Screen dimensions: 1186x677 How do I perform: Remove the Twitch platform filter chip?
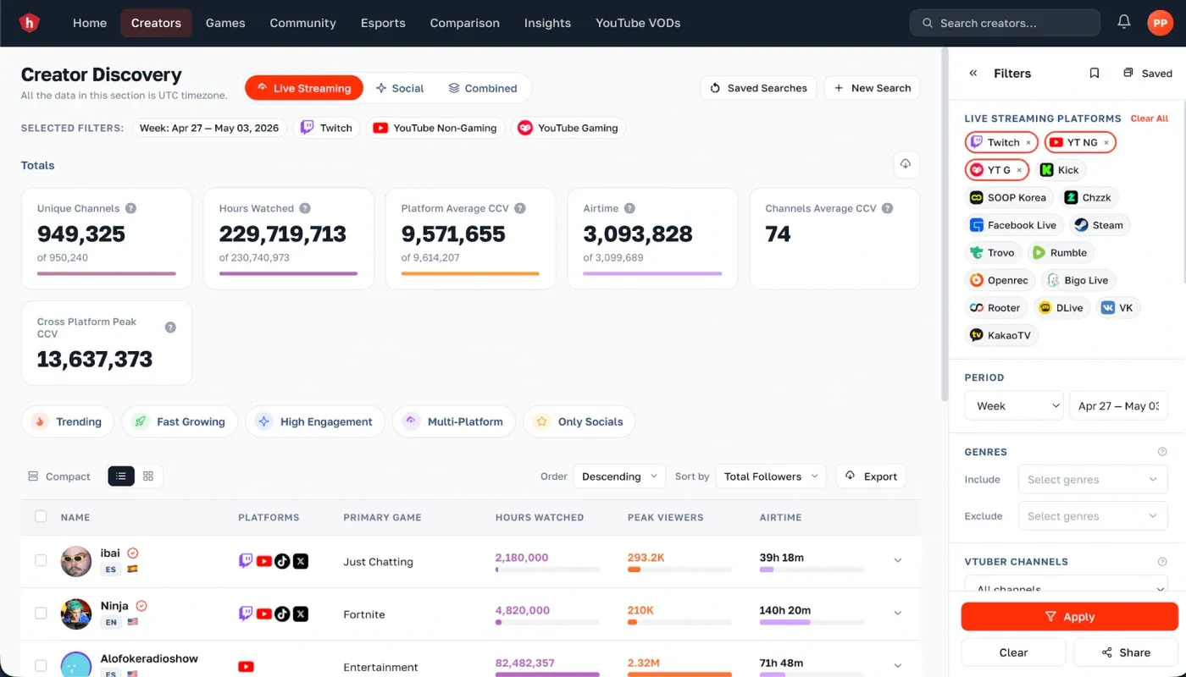pos(1028,143)
